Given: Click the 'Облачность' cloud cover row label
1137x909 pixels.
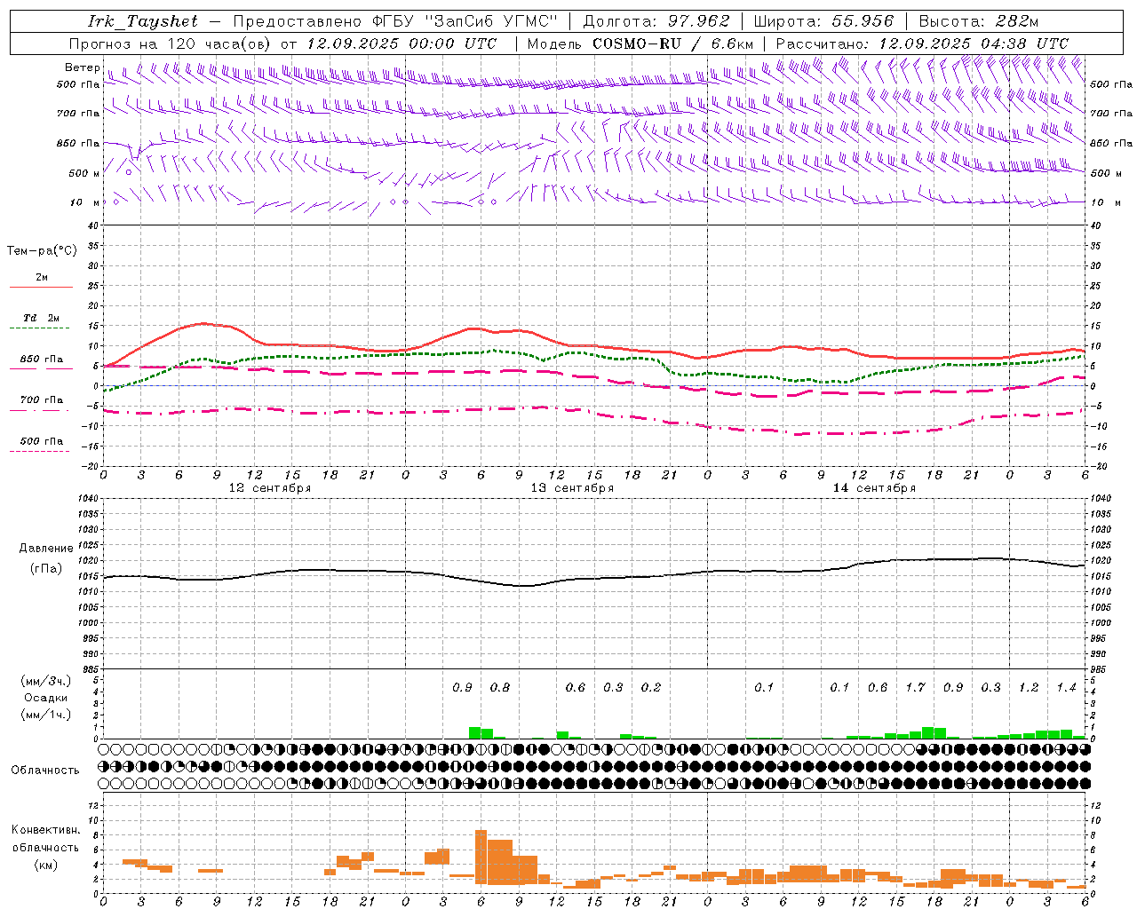Looking at the screenshot, I should 45,770.
